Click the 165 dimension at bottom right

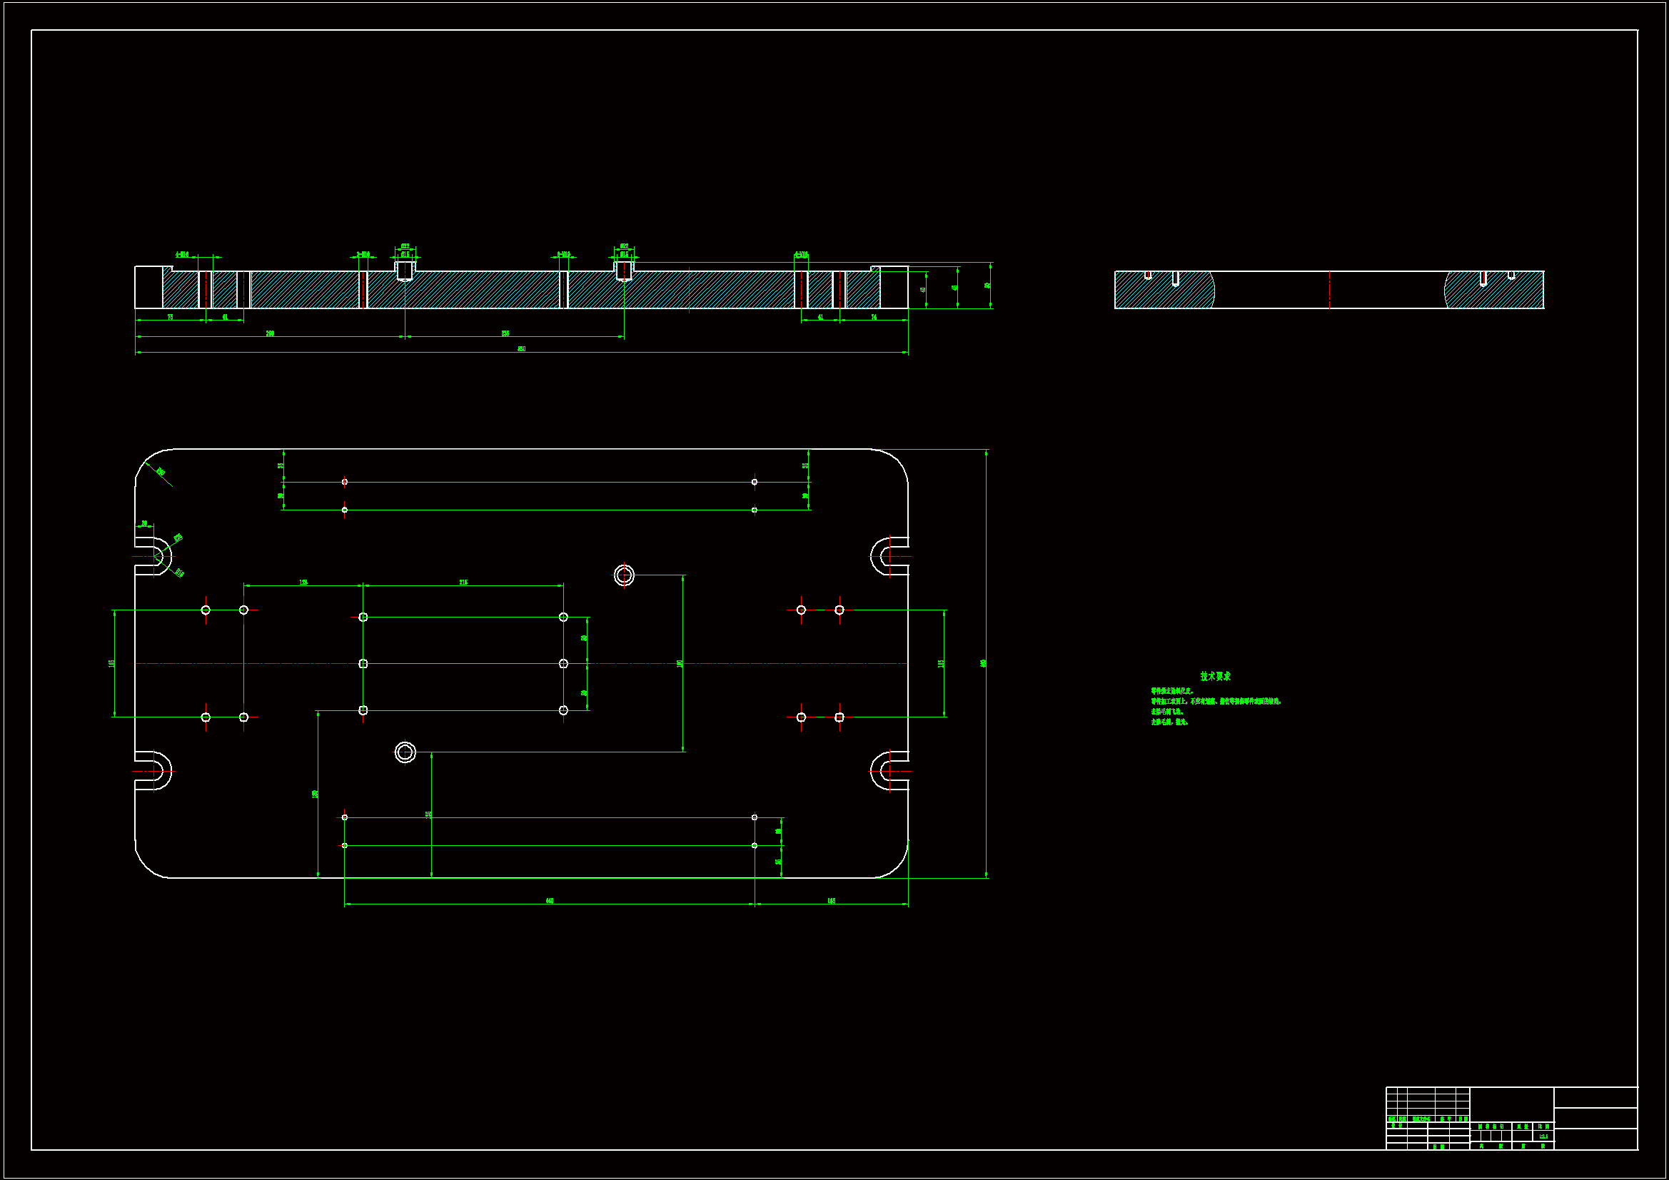(x=831, y=901)
